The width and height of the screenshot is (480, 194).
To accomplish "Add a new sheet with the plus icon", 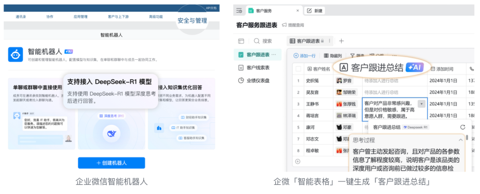I will point(342,41).
